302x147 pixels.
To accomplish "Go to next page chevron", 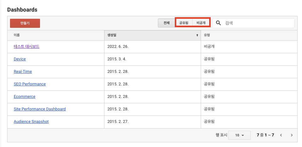I will pos(292,135).
